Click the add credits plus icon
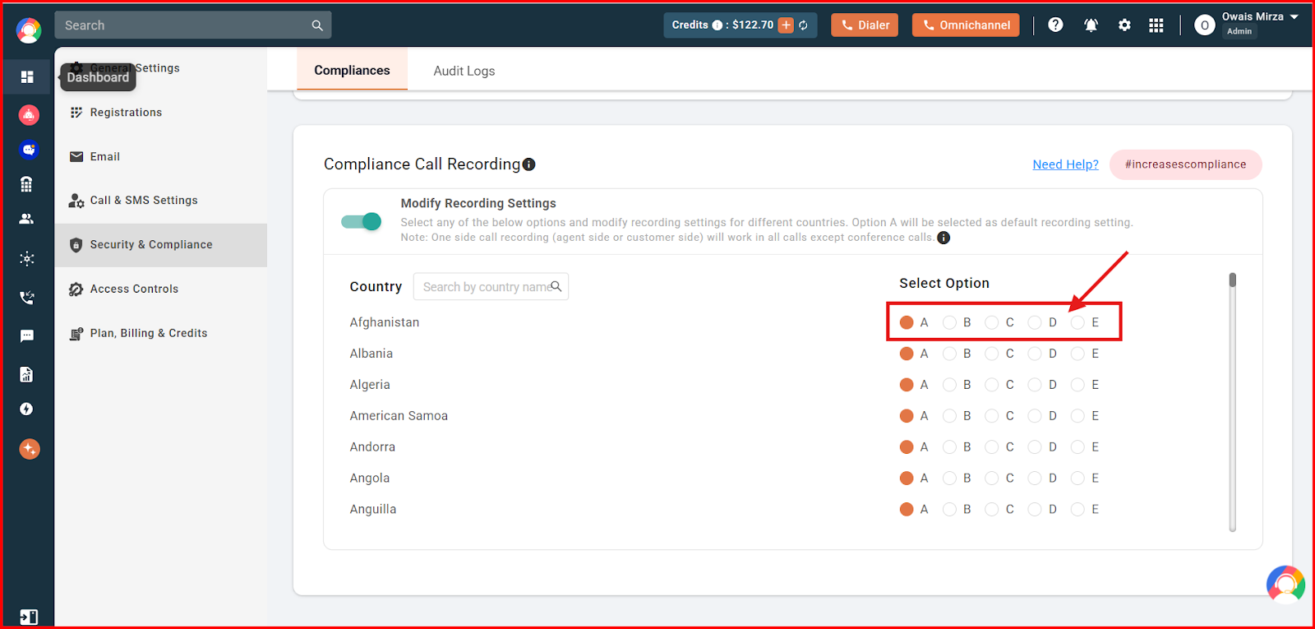 [x=786, y=25]
